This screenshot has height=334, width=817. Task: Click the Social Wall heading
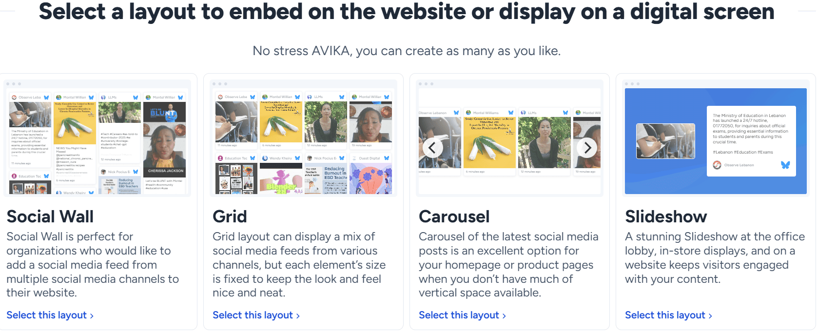pyautogui.click(x=50, y=216)
